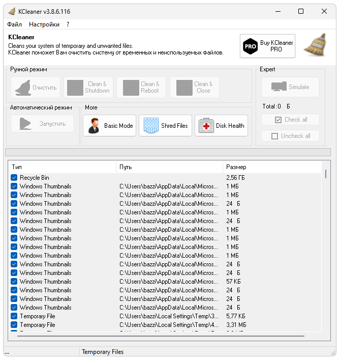Click the large broom logo image
This screenshot has height=359, width=339.
pos(315,45)
